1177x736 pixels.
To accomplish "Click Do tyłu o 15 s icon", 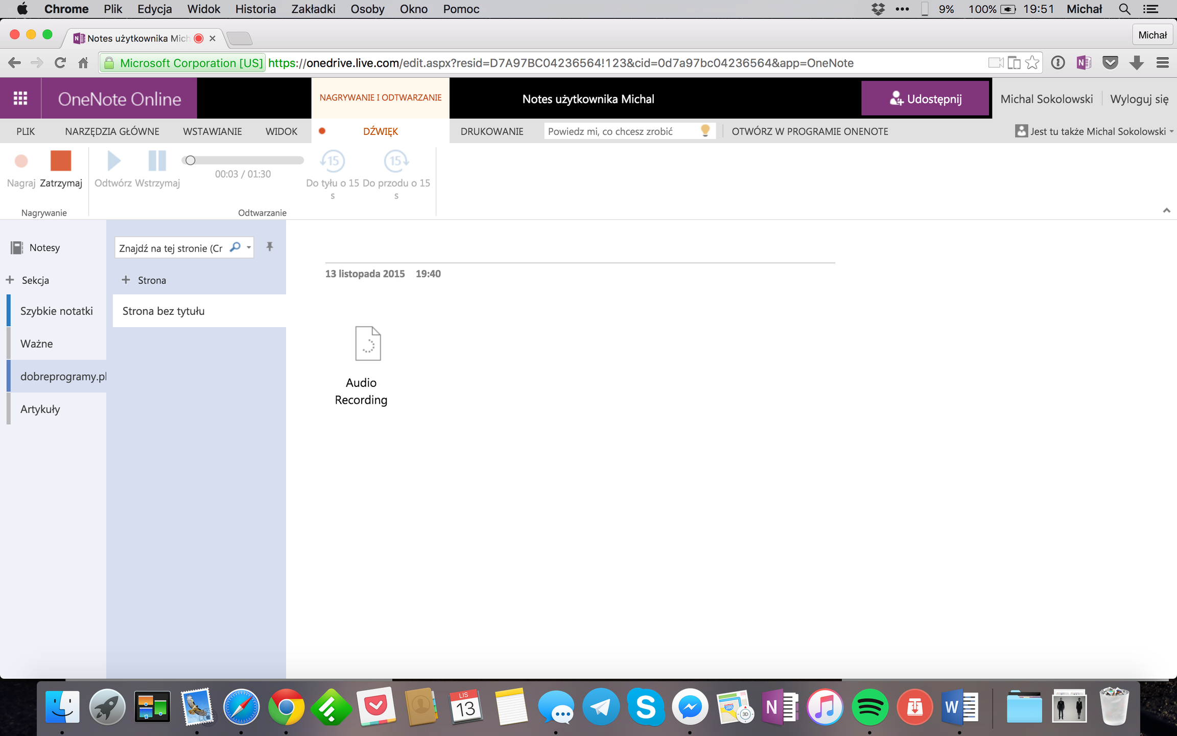I will [333, 162].
